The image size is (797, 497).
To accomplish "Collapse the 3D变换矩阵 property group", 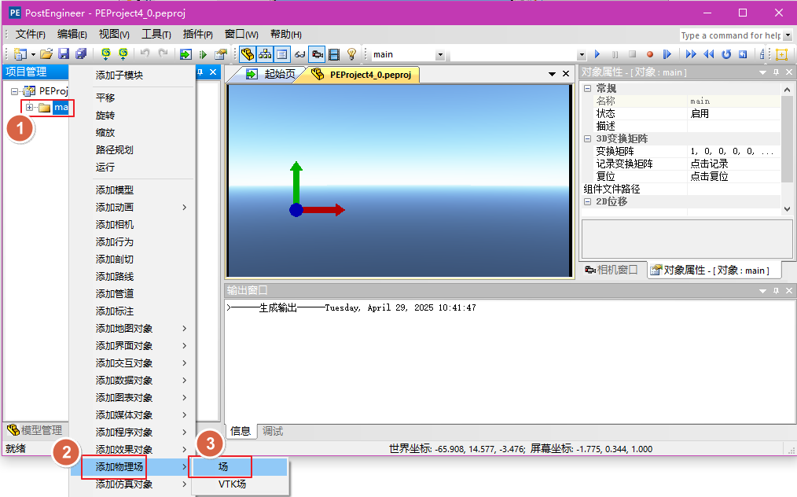I will tap(588, 138).
